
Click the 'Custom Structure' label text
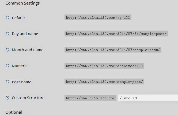[28, 98]
